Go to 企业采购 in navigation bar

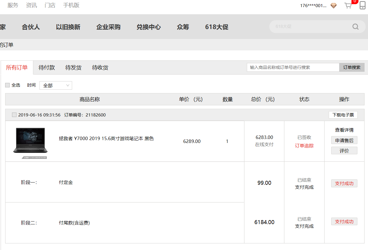click(x=108, y=27)
